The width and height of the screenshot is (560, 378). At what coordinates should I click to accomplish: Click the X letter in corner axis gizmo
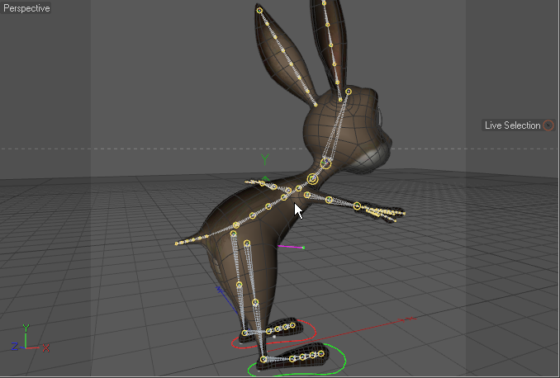tap(45, 348)
